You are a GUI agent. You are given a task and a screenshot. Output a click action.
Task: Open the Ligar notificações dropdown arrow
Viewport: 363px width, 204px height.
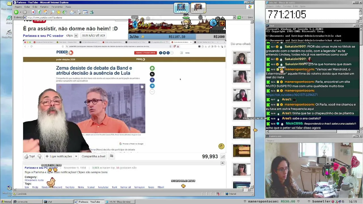coord(76,156)
